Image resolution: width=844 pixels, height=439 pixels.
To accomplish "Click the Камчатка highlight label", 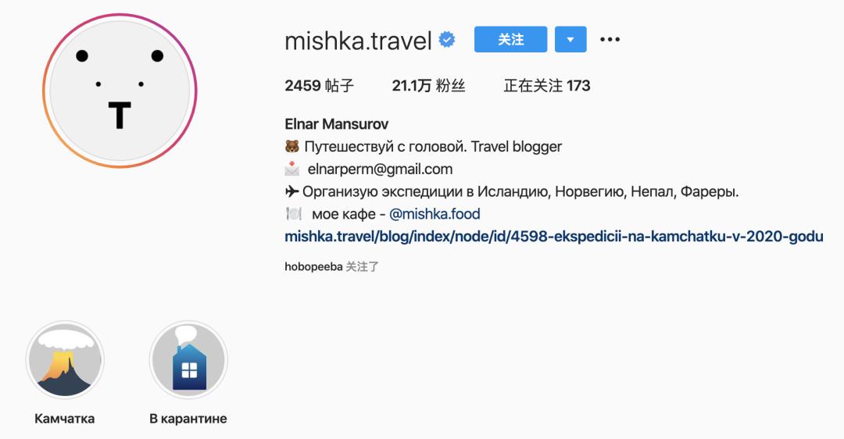I will pos(65,419).
